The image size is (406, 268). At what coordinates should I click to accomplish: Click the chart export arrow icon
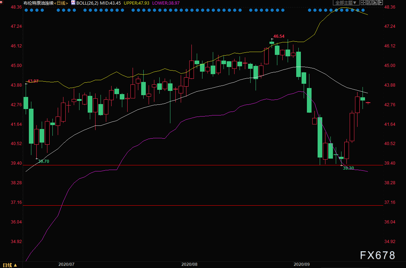point(380,2)
